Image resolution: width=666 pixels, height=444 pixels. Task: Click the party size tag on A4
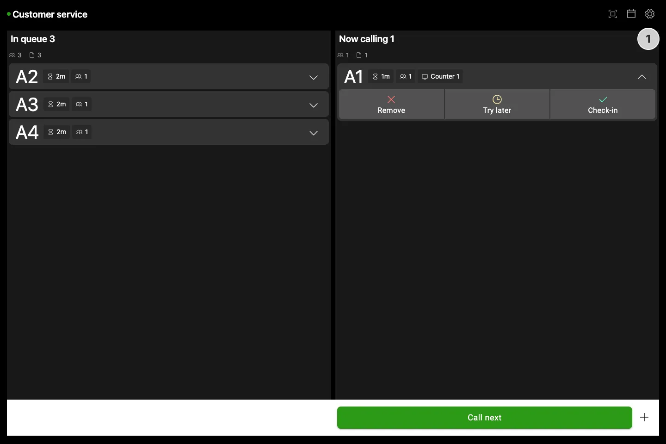[x=82, y=132]
